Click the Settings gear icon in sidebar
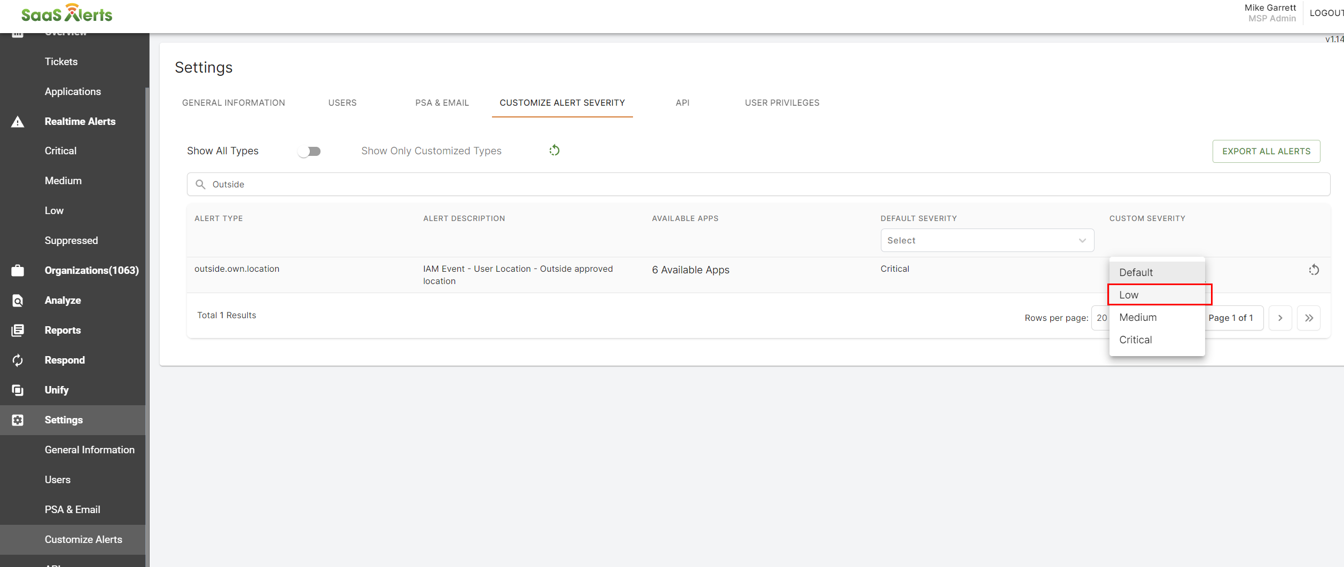Viewport: 1344px width, 567px height. click(18, 420)
